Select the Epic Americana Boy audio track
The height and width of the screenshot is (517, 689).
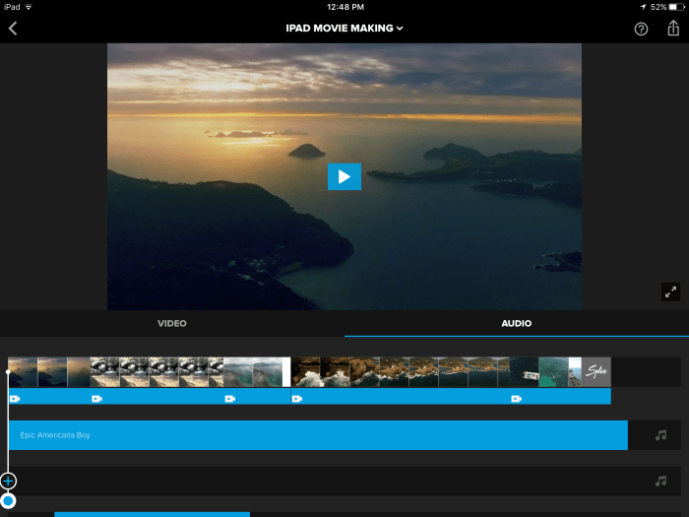pos(317,435)
